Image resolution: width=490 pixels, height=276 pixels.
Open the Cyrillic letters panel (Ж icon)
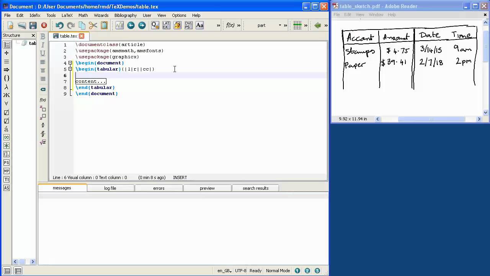coord(7,95)
